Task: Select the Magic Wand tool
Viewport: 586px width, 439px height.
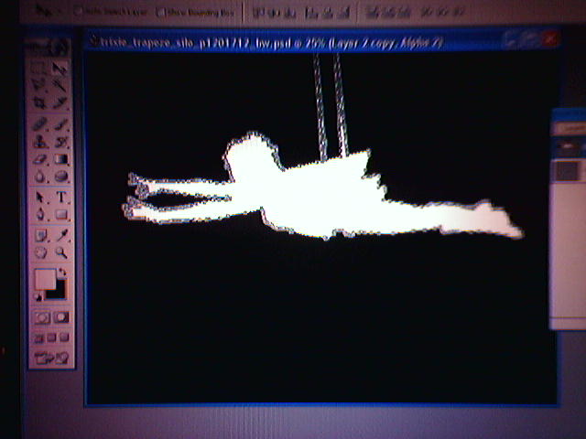Action: [x=60, y=86]
